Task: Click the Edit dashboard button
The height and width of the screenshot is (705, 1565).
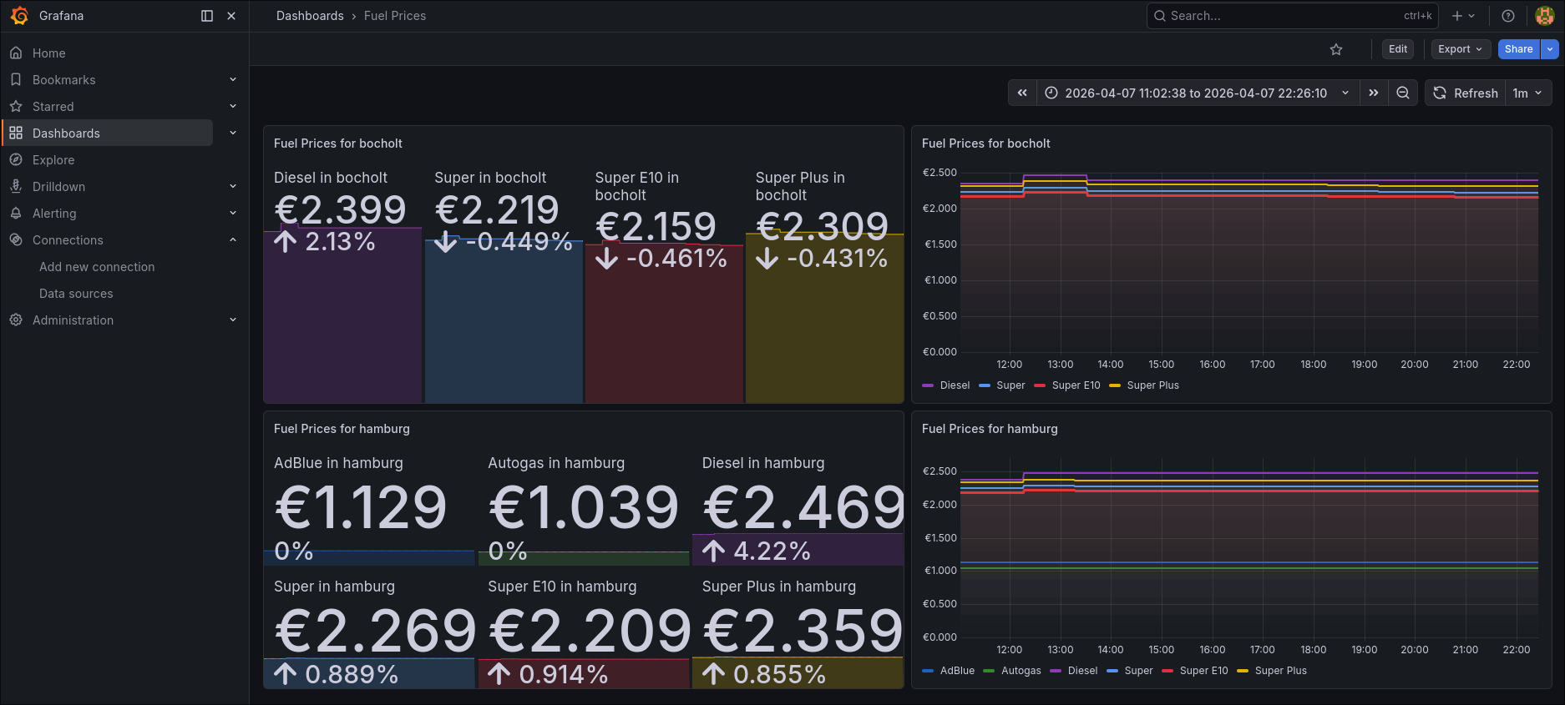Action: pos(1397,49)
